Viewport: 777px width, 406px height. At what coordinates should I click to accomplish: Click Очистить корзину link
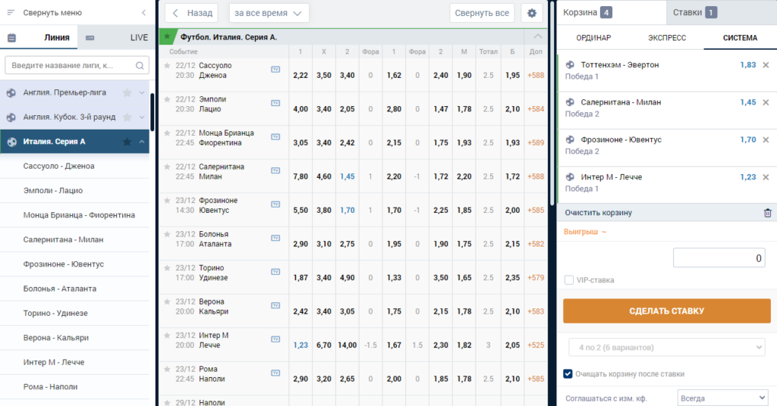point(598,213)
